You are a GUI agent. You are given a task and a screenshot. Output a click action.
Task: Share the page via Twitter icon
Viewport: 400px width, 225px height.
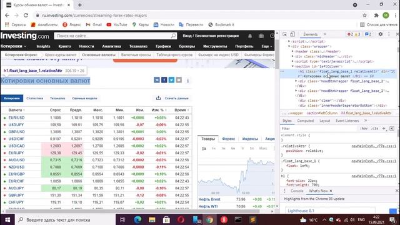171,80
